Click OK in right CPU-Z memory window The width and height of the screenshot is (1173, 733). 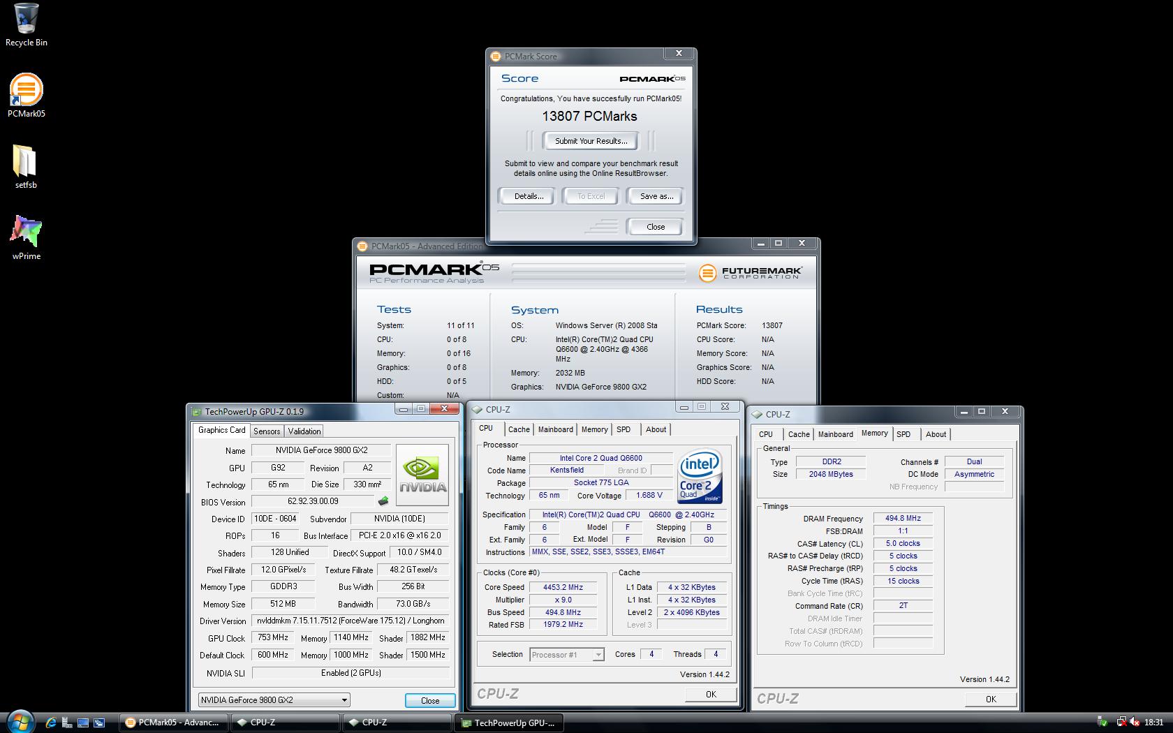[x=991, y=699]
